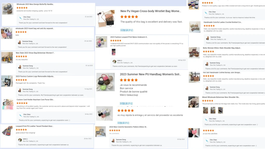Screen dimensions: 265x149
Task: Click reply link under Summer PU Handbag review
Action: pos(126,103)
